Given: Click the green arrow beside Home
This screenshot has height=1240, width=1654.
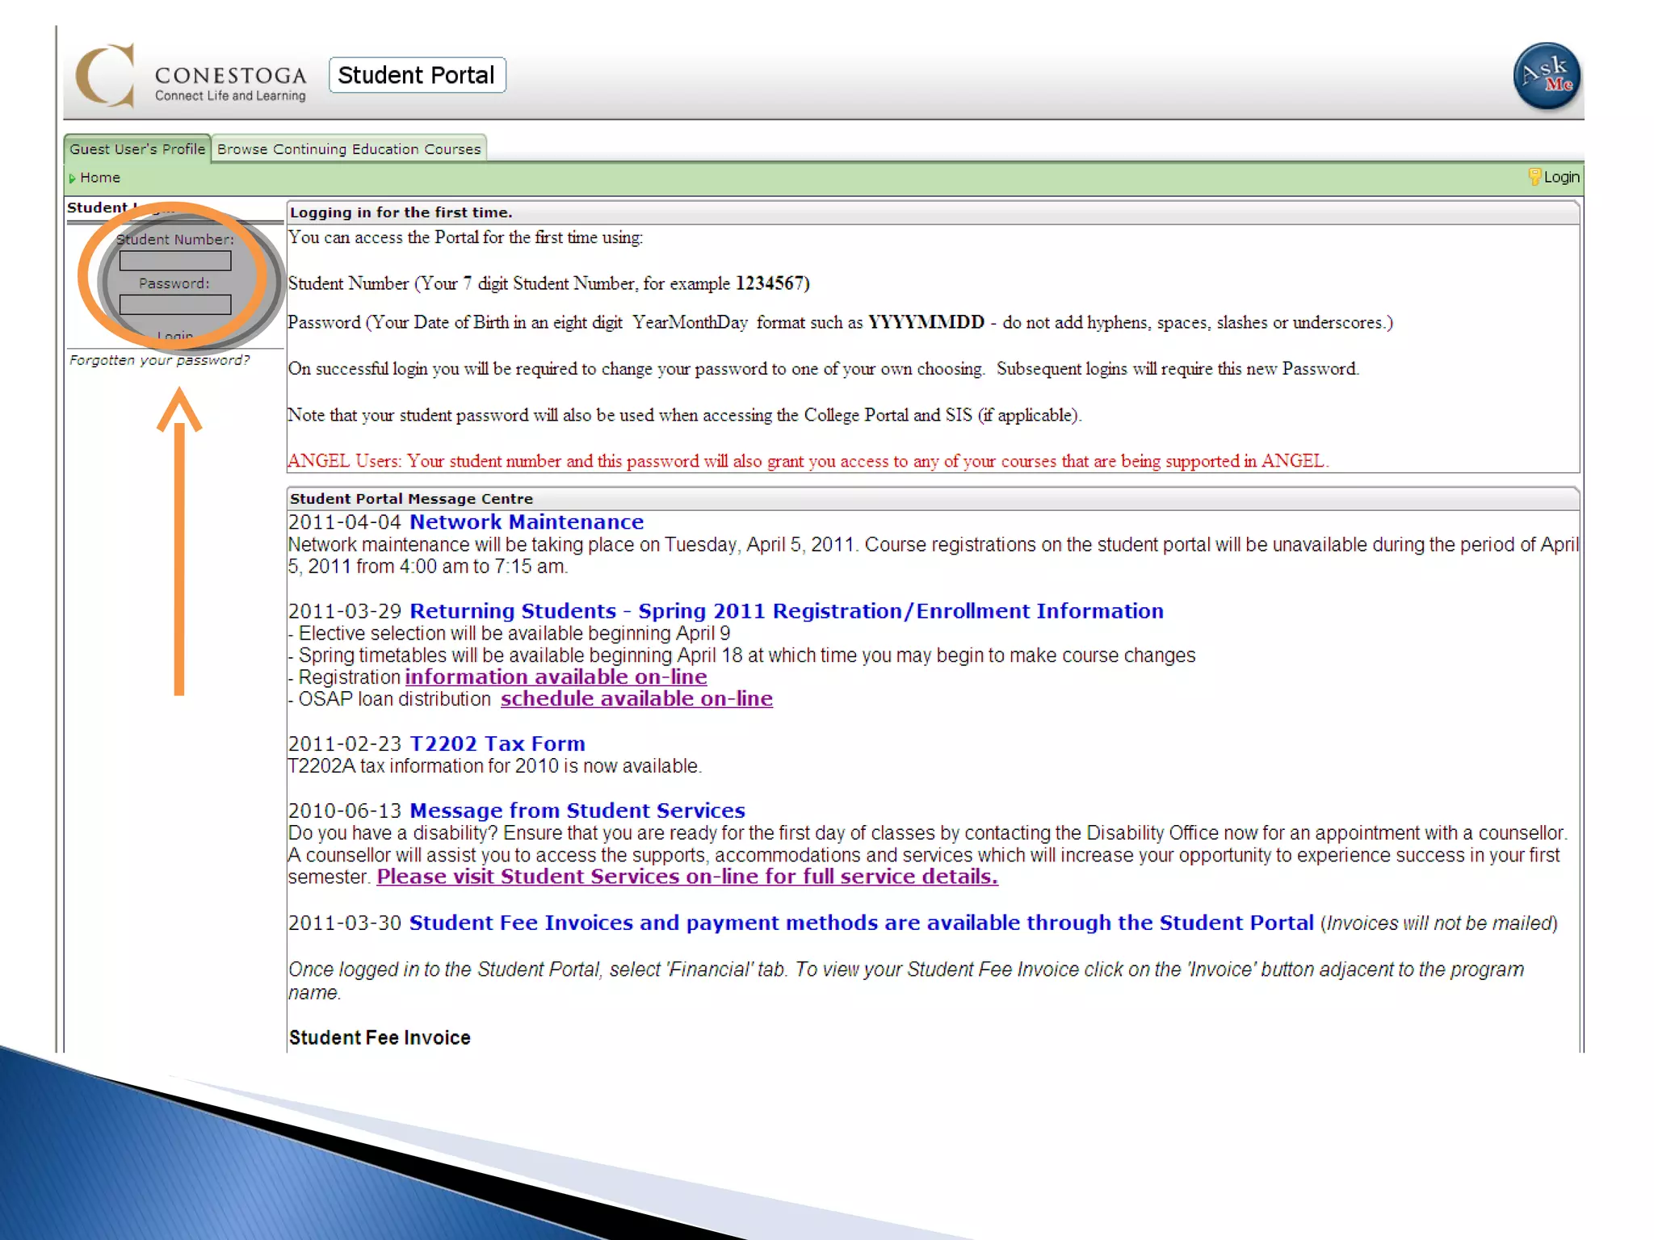Looking at the screenshot, I should pyautogui.click(x=72, y=178).
